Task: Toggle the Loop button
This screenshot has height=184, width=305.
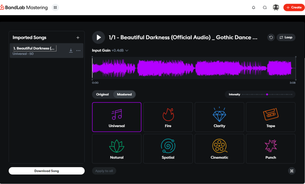Action: (x=286, y=37)
